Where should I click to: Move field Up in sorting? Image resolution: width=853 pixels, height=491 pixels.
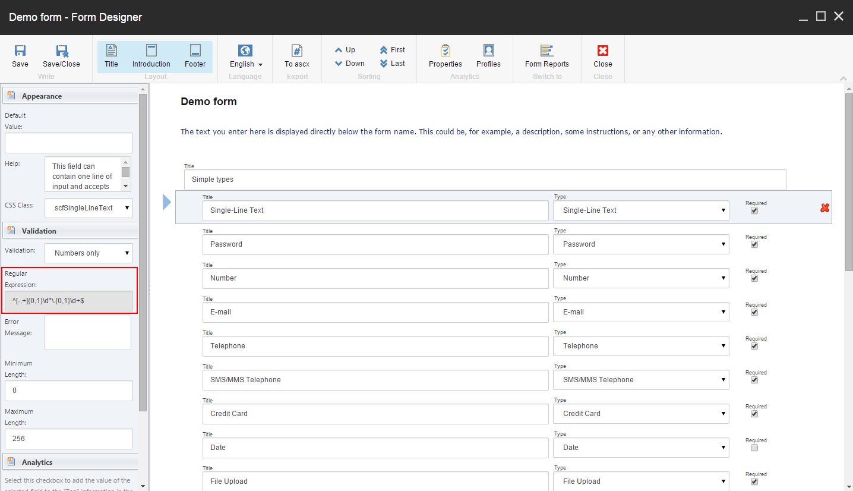[345, 50]
